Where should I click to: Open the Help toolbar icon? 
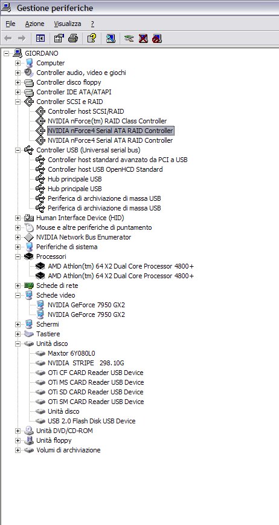click(x=92, y=39)
